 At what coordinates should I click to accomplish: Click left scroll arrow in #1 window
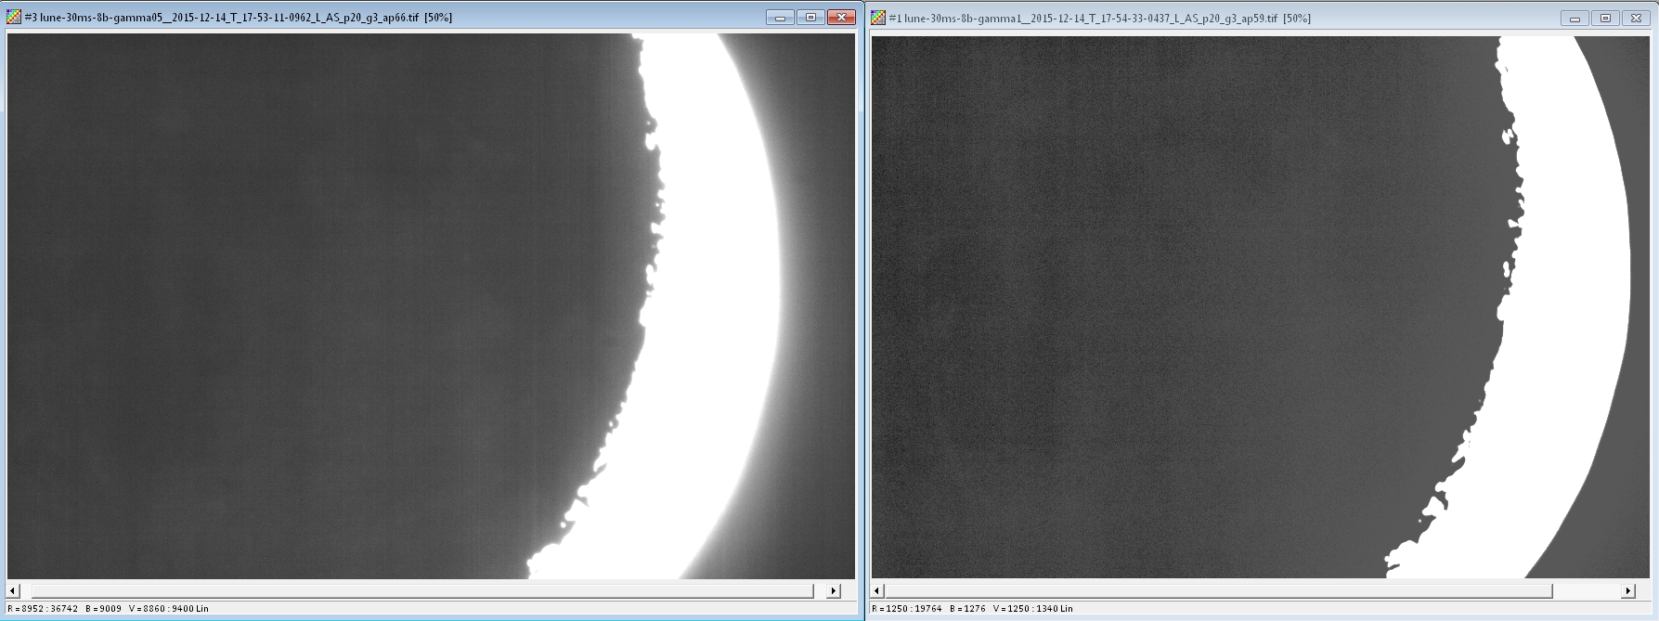coord(878,590)
